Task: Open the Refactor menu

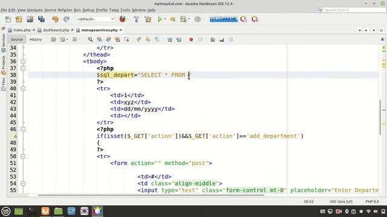Action: click(x=65, y=10)
